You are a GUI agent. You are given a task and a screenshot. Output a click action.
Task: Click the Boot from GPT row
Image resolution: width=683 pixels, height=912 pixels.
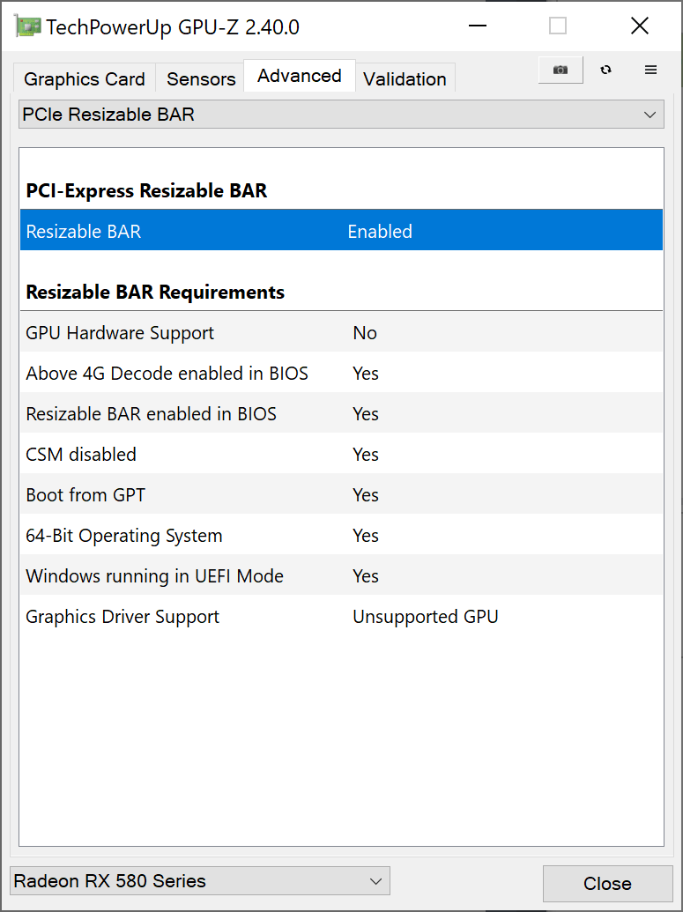341,495
